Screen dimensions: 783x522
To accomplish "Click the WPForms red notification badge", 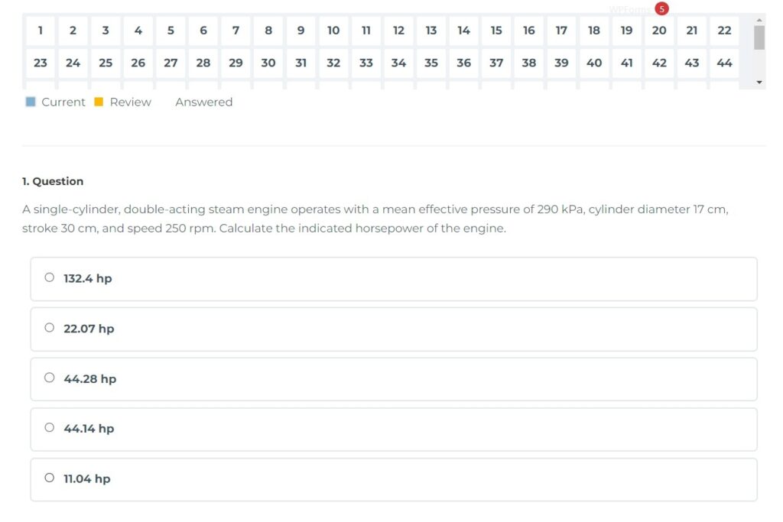I will pyautogui.click(x=661, y=9).
